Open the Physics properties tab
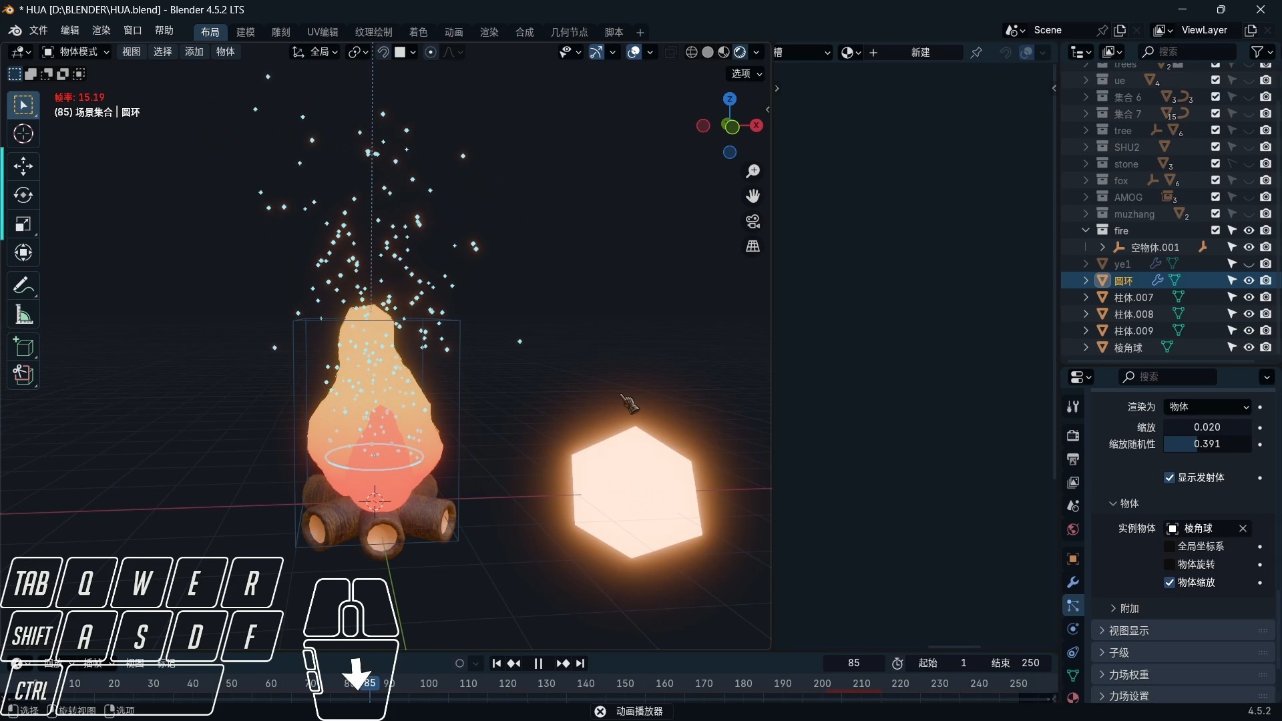Viewport: 1282px width, 721px height. click(1073, 629)
